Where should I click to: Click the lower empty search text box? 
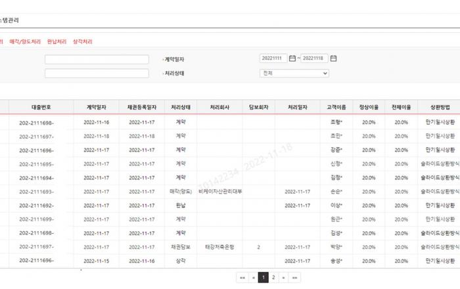[x=97, y=74]
